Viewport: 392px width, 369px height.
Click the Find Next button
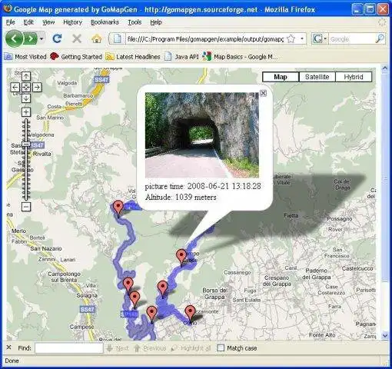click(x=118, y=348)
